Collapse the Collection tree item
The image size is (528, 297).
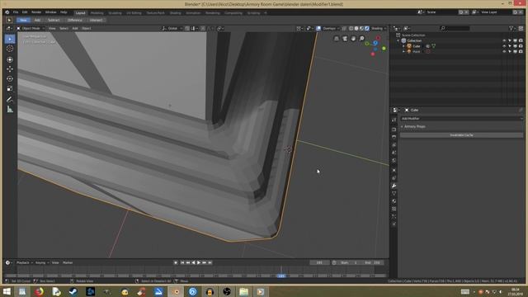398,40
